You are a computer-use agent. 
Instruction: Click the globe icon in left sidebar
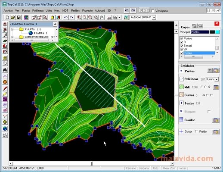coord(5,128)
